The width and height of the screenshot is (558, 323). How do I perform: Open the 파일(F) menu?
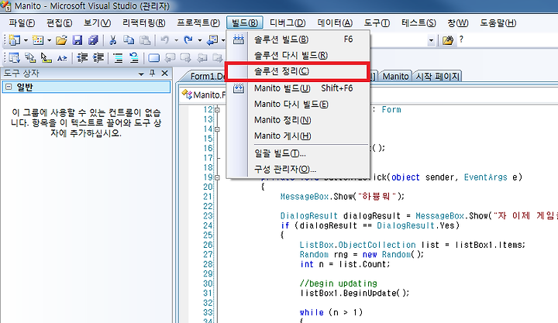[22, 23]
